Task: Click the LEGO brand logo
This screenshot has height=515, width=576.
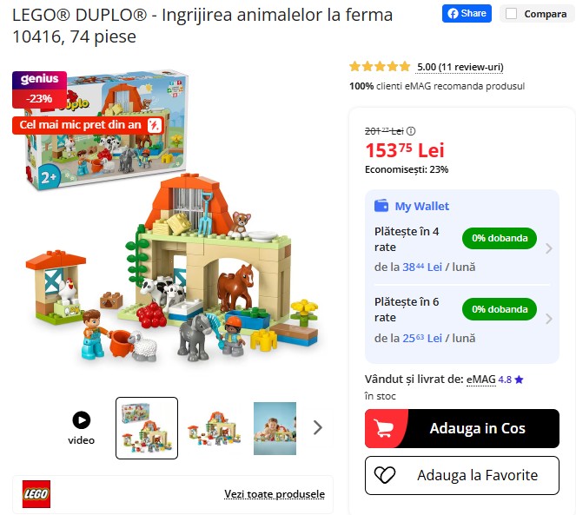Action: (36, 494)
